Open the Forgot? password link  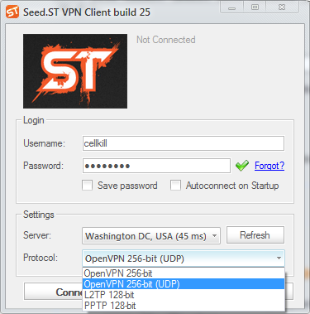(269, 166)
